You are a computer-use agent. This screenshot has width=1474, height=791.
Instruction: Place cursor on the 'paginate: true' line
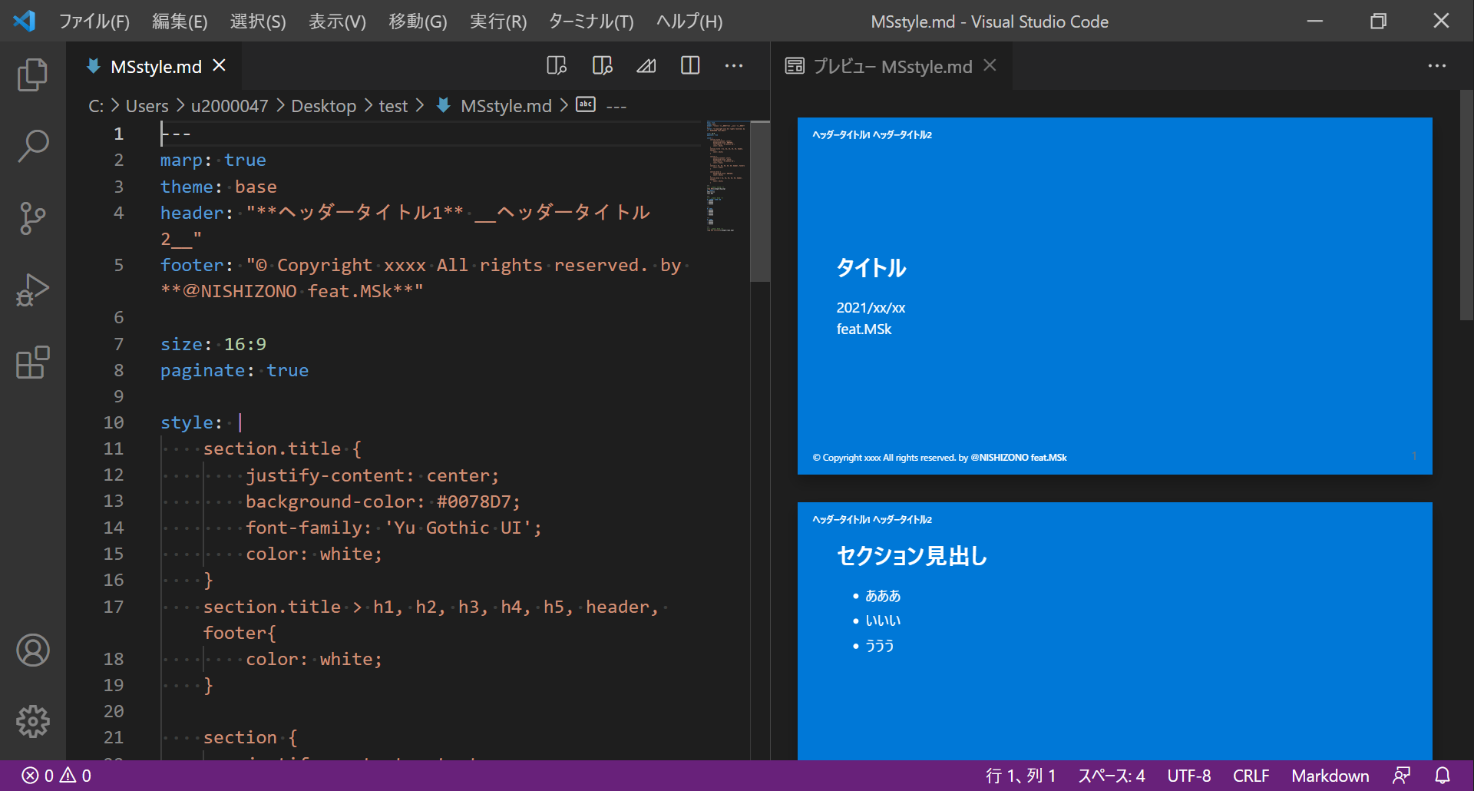[234, 370]
